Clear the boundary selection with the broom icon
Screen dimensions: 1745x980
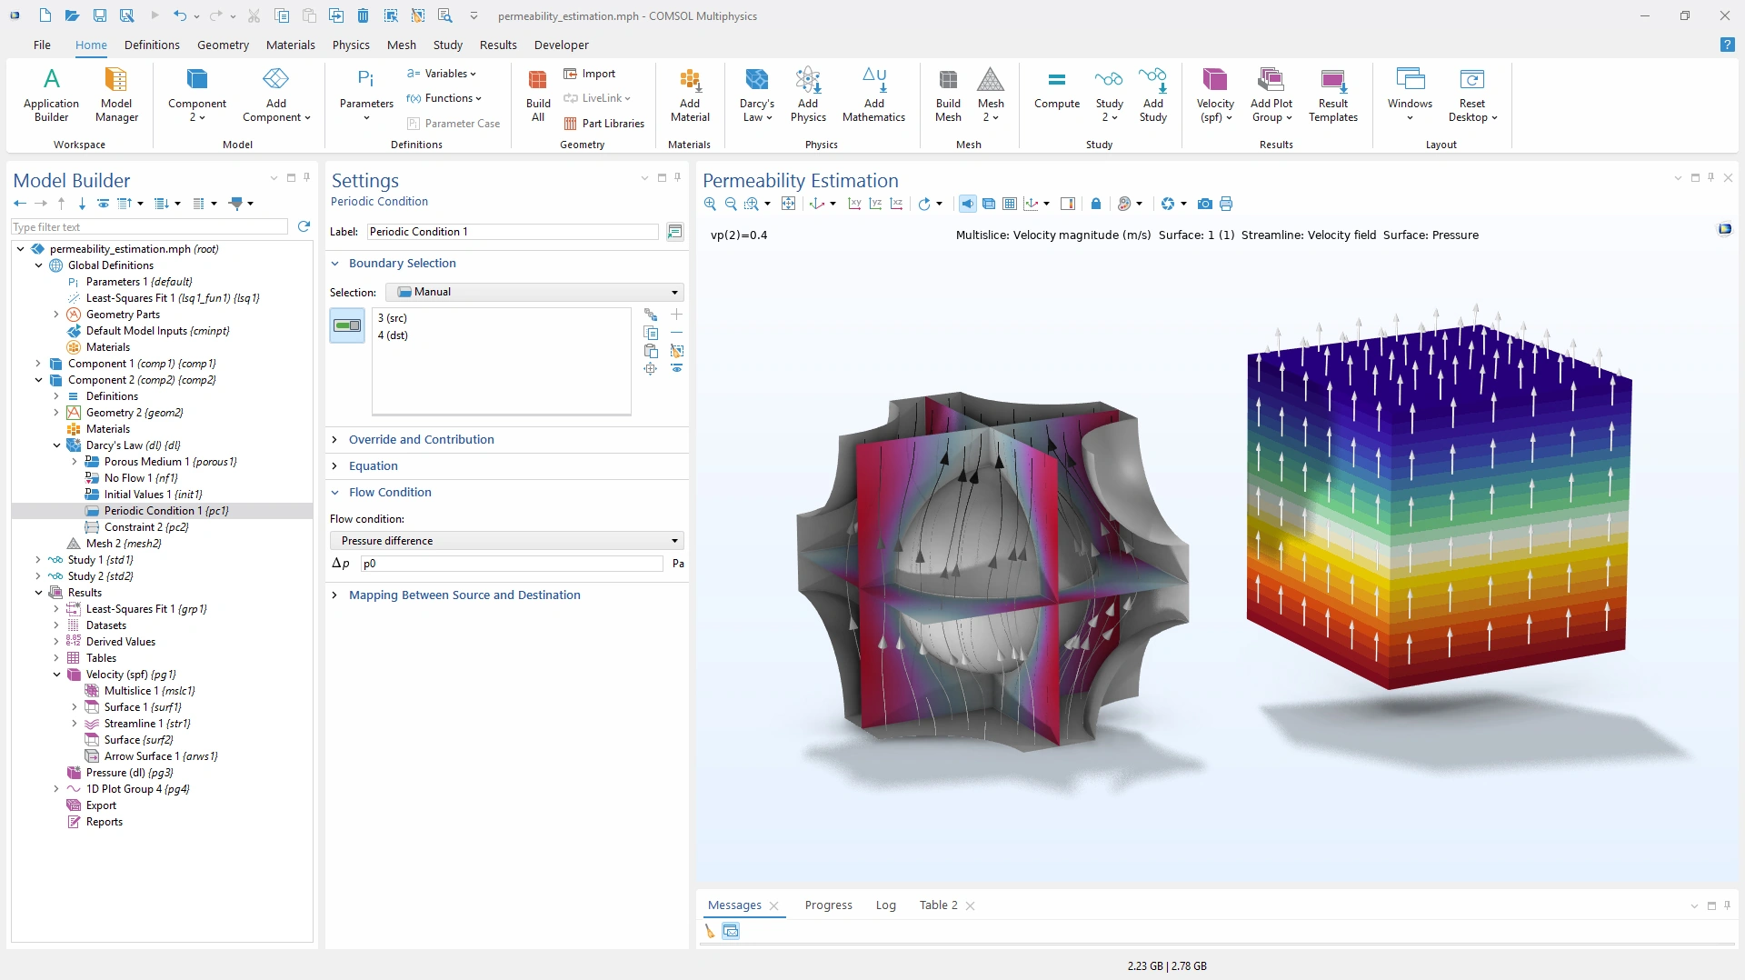(x=676, y=351)
